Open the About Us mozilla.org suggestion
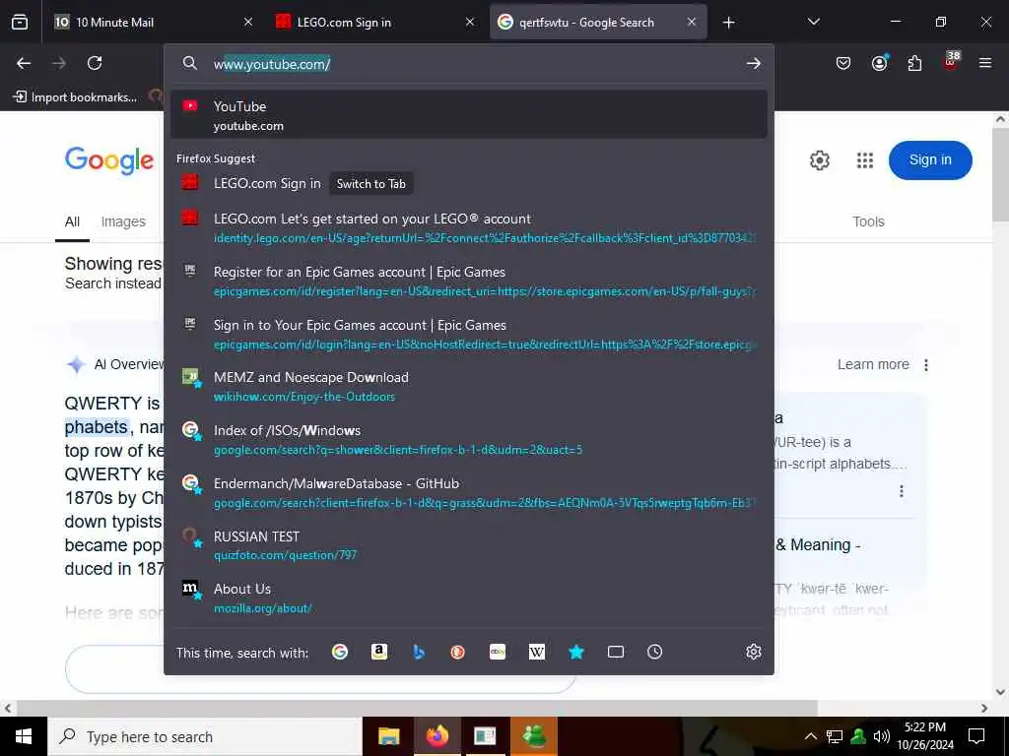The height and width of the screenshot is (756, 1009). pos(468,598)
